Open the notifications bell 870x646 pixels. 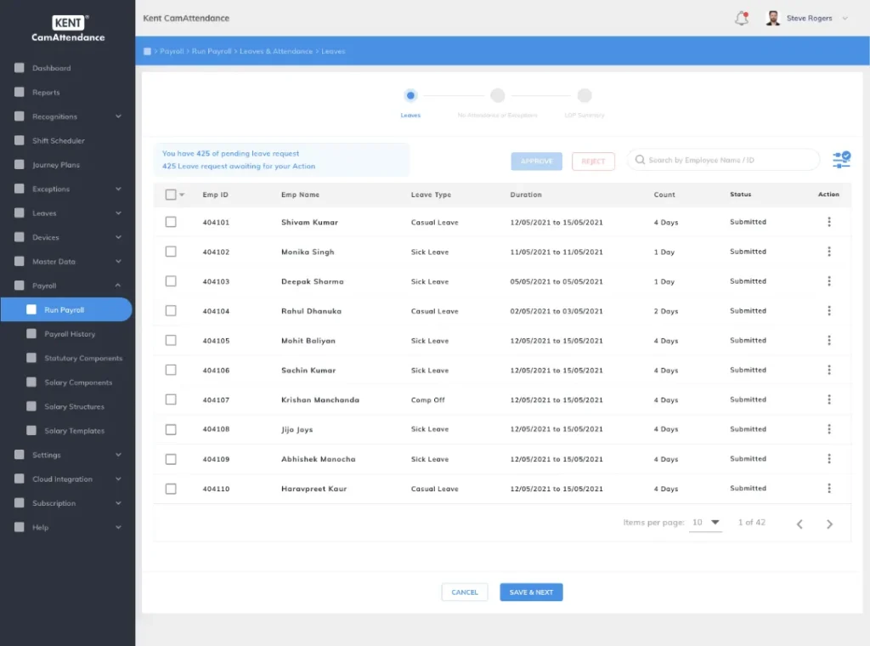tap(741, 19)
